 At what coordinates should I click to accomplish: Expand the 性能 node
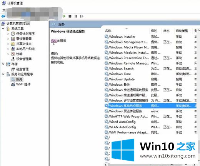(8, 54)
